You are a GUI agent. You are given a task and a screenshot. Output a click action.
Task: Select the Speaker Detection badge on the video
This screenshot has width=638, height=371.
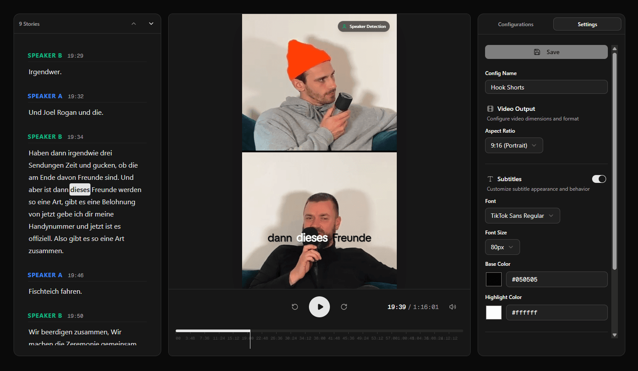click(364, 26)
